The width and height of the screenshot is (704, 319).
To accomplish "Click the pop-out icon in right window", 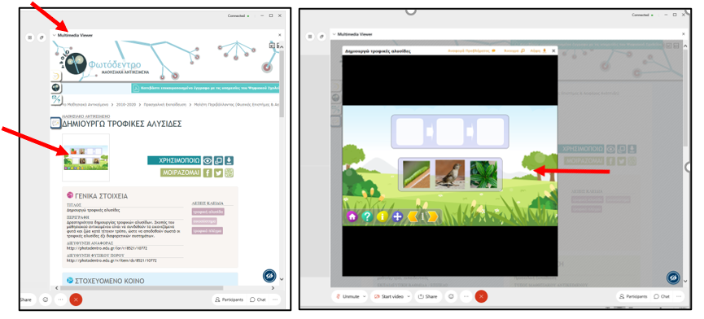I will 321,37.
